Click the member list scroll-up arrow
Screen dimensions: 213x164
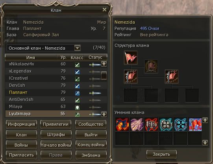(x=104, y=64)
